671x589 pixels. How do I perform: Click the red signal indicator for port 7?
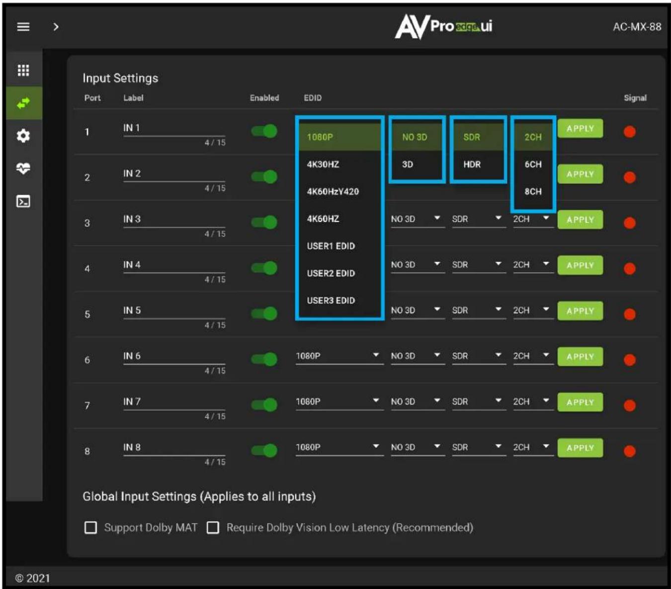[630, 406]
